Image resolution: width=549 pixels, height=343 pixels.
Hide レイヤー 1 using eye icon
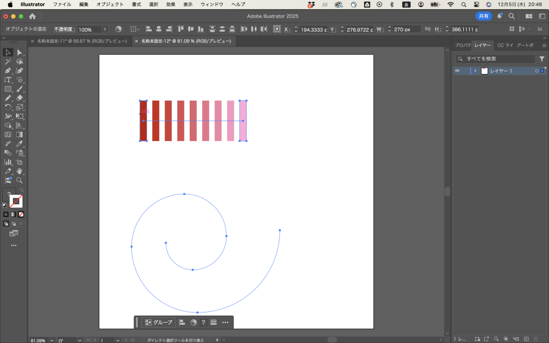coord(457,71)
